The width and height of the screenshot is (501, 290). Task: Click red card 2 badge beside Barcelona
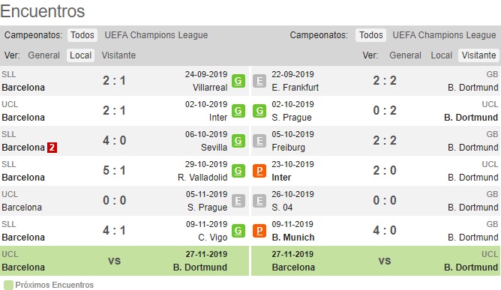click(52, 148)
